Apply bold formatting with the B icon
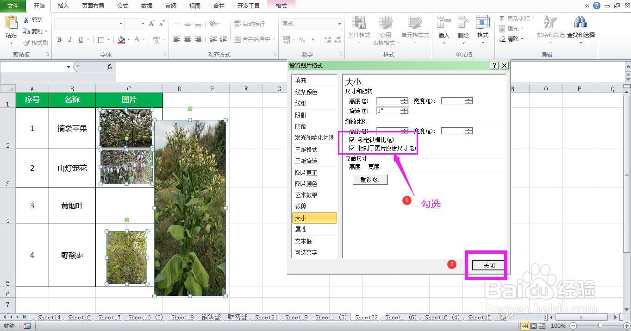Viewport: 631px width, 331px height. (x=59, y=40)
